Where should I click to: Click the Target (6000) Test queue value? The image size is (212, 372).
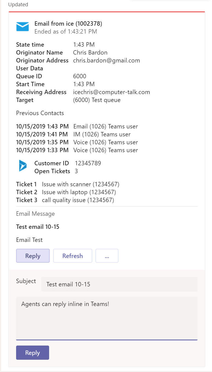[97, 100]
